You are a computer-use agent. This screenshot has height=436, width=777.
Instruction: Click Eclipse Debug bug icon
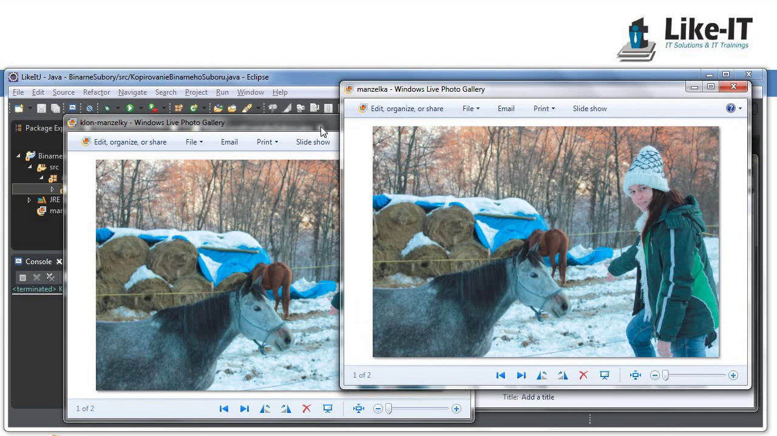coord(107,108)
